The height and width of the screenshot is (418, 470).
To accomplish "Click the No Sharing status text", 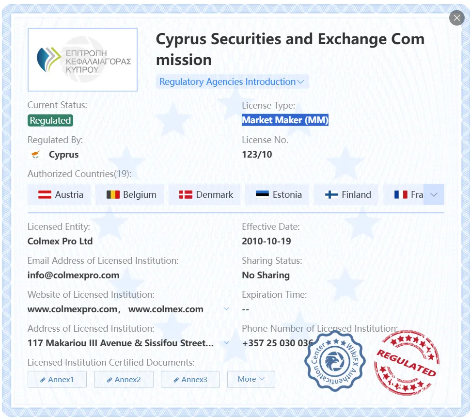I will click(266, 275).
